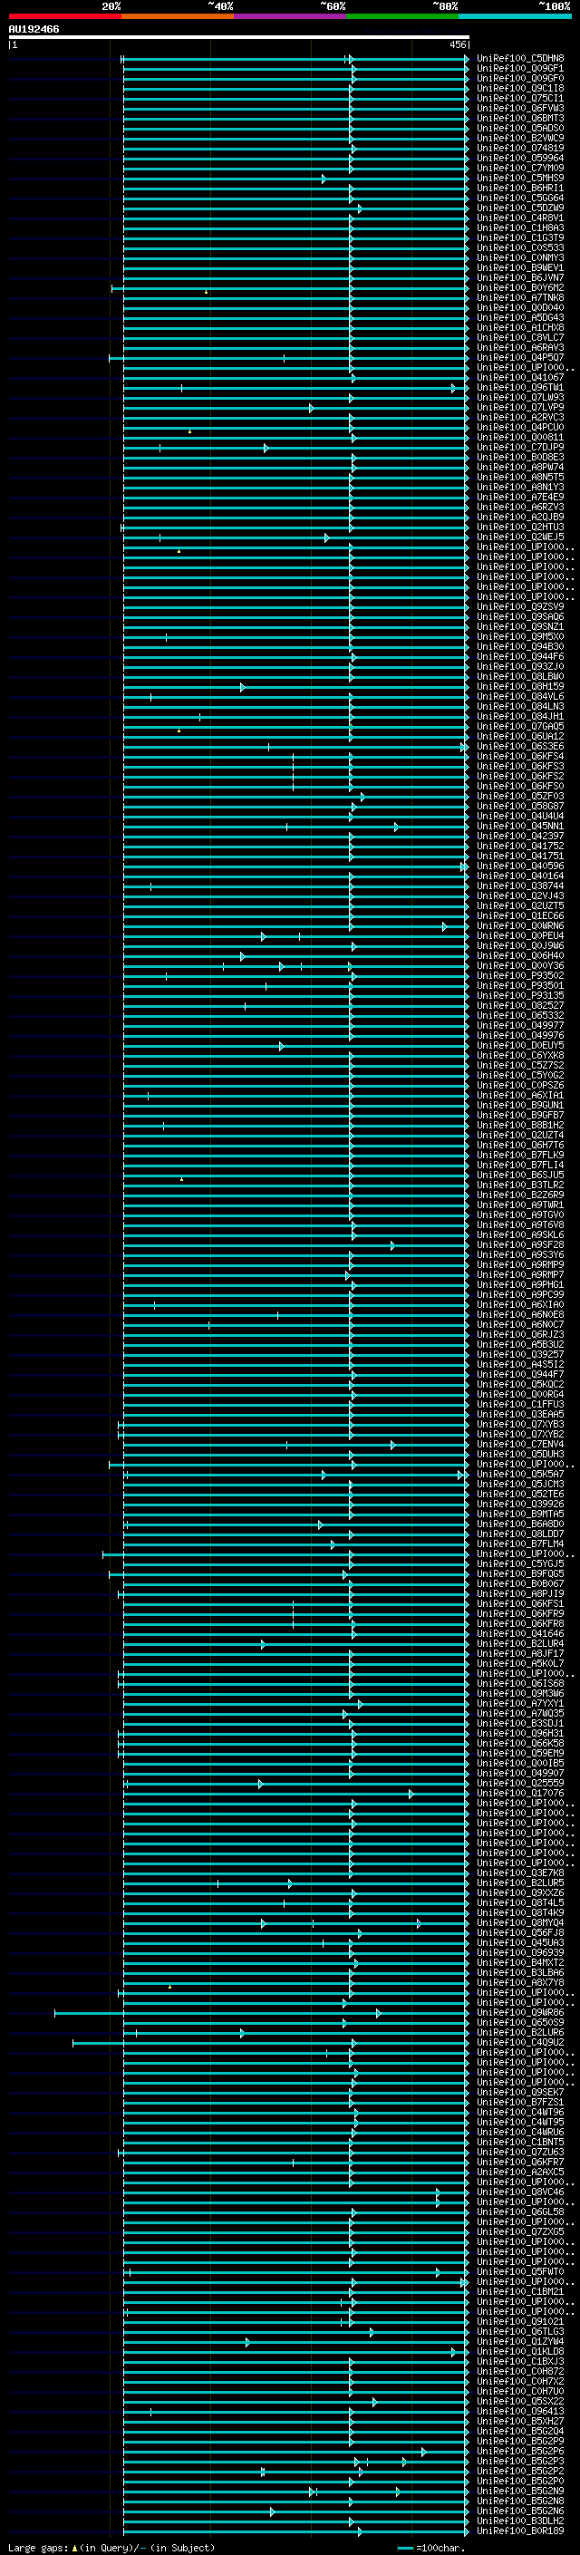Select label UniRef100_B9WEV1
The height and width of the screenshot is (2555, 580).
(x=520, y=267)
